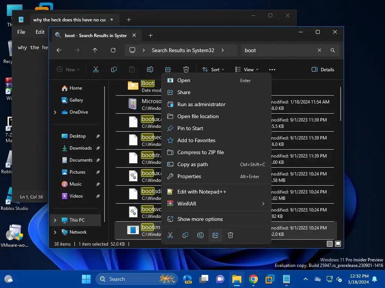
Task: Open the See more ellipsis in Explorer toolbar
Action: point(272,69)
